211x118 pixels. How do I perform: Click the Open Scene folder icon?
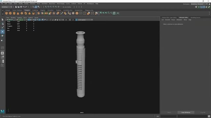[18, 7]
